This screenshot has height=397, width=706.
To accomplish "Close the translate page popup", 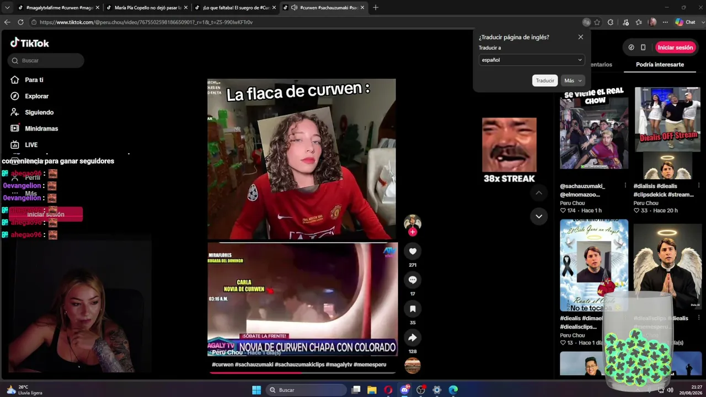I will coord(580,37).
